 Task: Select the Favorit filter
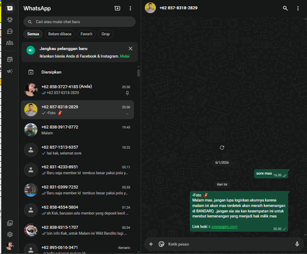87,34
